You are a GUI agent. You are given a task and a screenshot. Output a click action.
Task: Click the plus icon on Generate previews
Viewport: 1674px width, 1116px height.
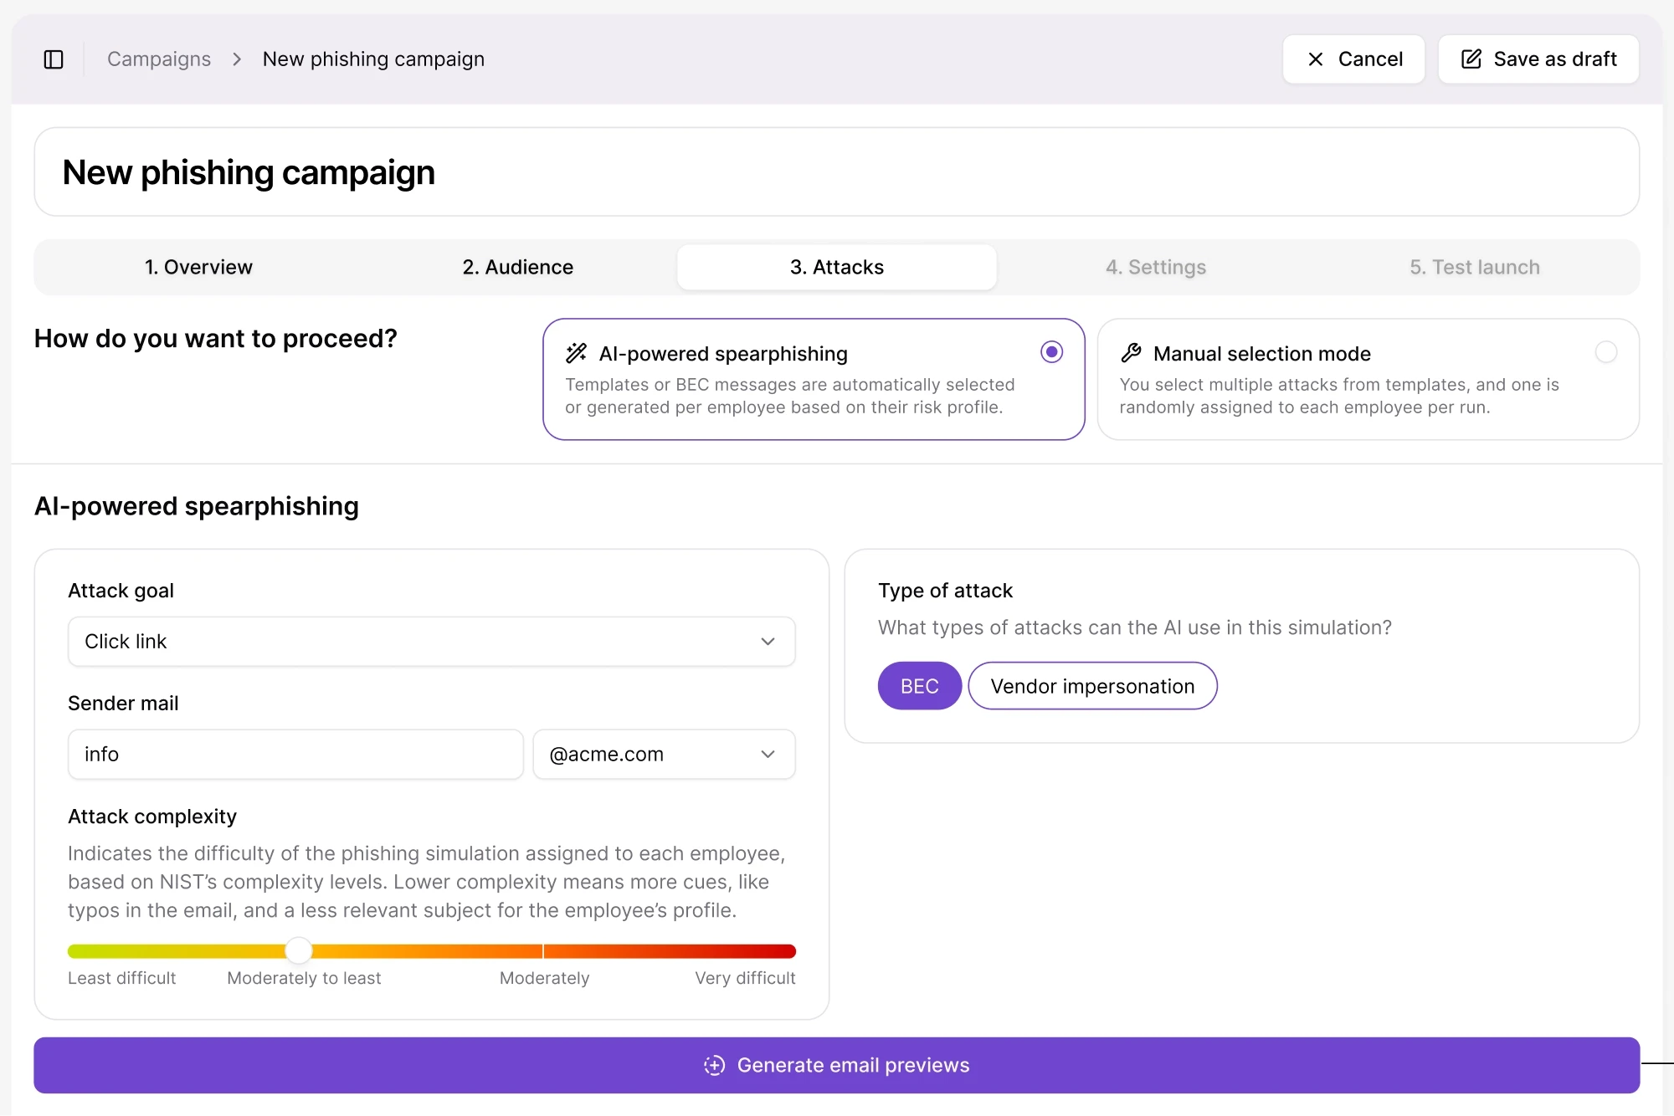(x=714, y=1065)
